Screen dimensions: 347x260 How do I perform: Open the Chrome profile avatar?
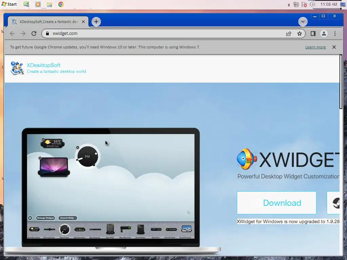[324, 34]
